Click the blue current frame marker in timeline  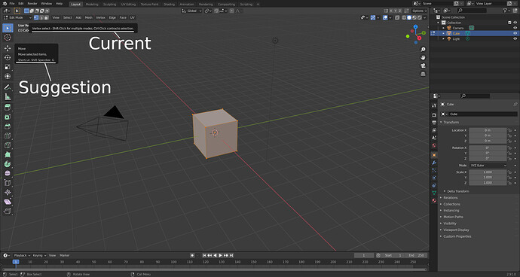click(16, 262)
